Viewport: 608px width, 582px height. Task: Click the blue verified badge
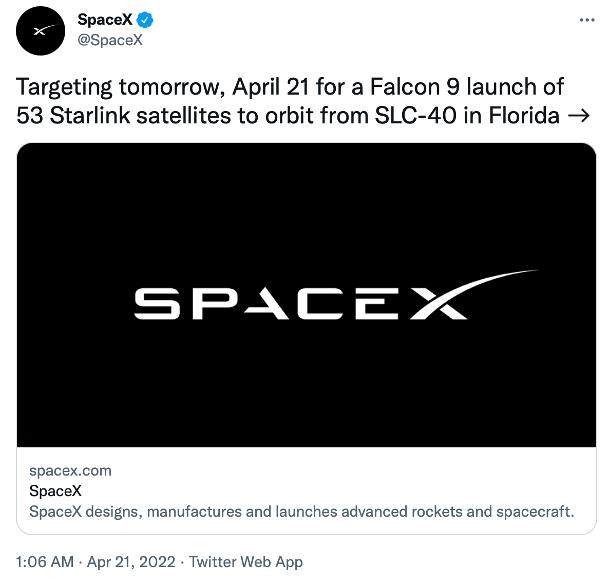145,20
